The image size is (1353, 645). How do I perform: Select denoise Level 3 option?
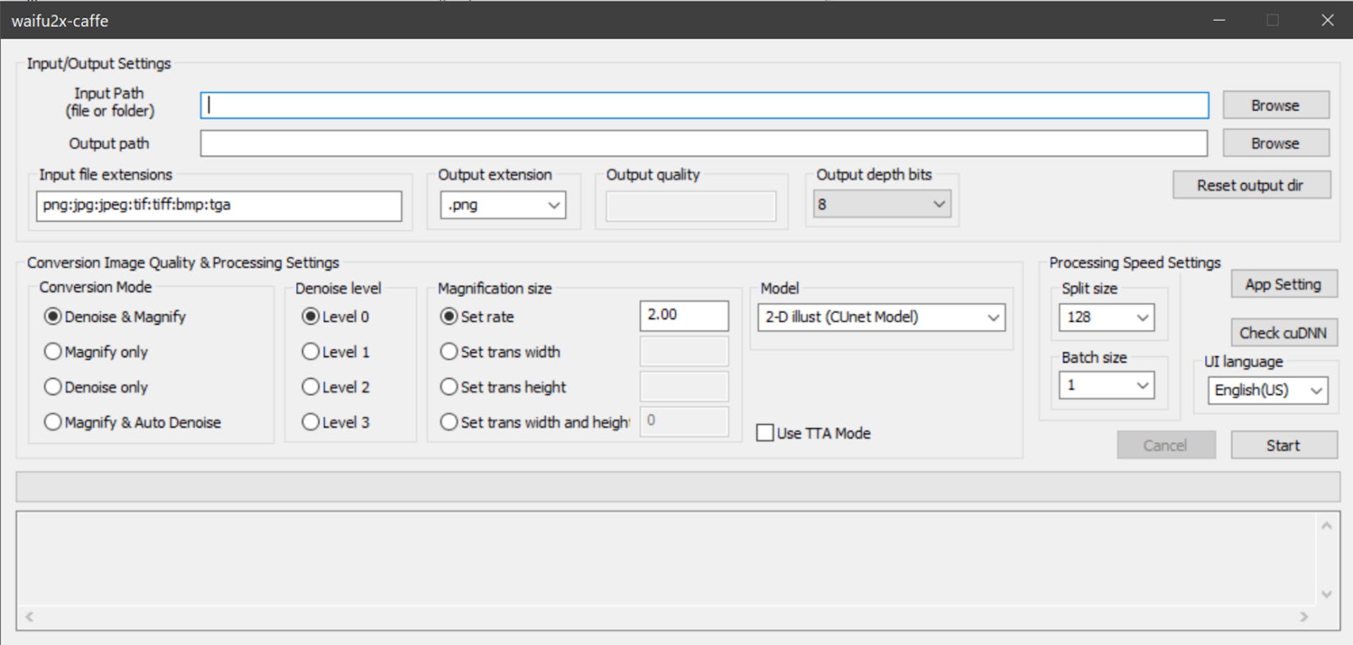335,422
